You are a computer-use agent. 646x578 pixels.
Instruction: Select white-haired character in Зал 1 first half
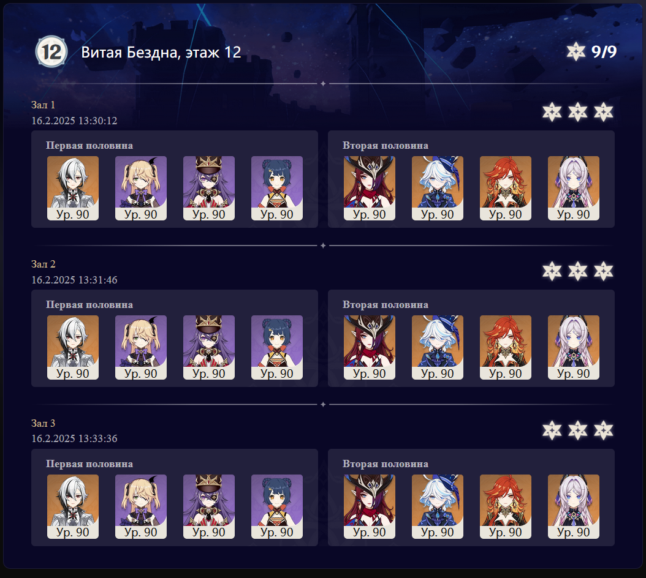point(73,188)
